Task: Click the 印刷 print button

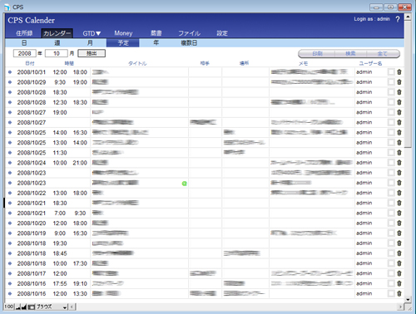Action: [317, 54]
